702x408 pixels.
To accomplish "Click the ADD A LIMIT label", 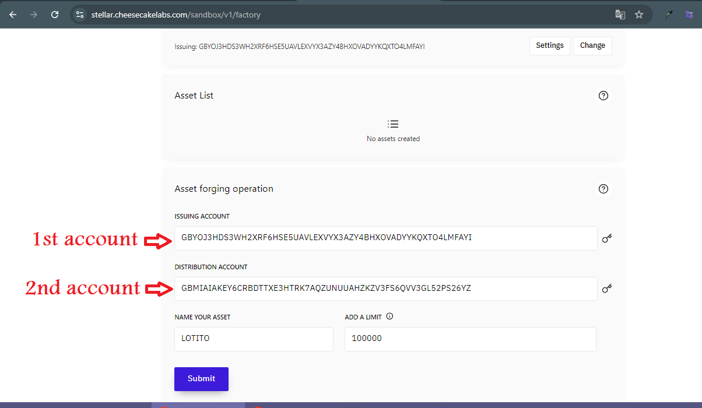I will [363, 317].
